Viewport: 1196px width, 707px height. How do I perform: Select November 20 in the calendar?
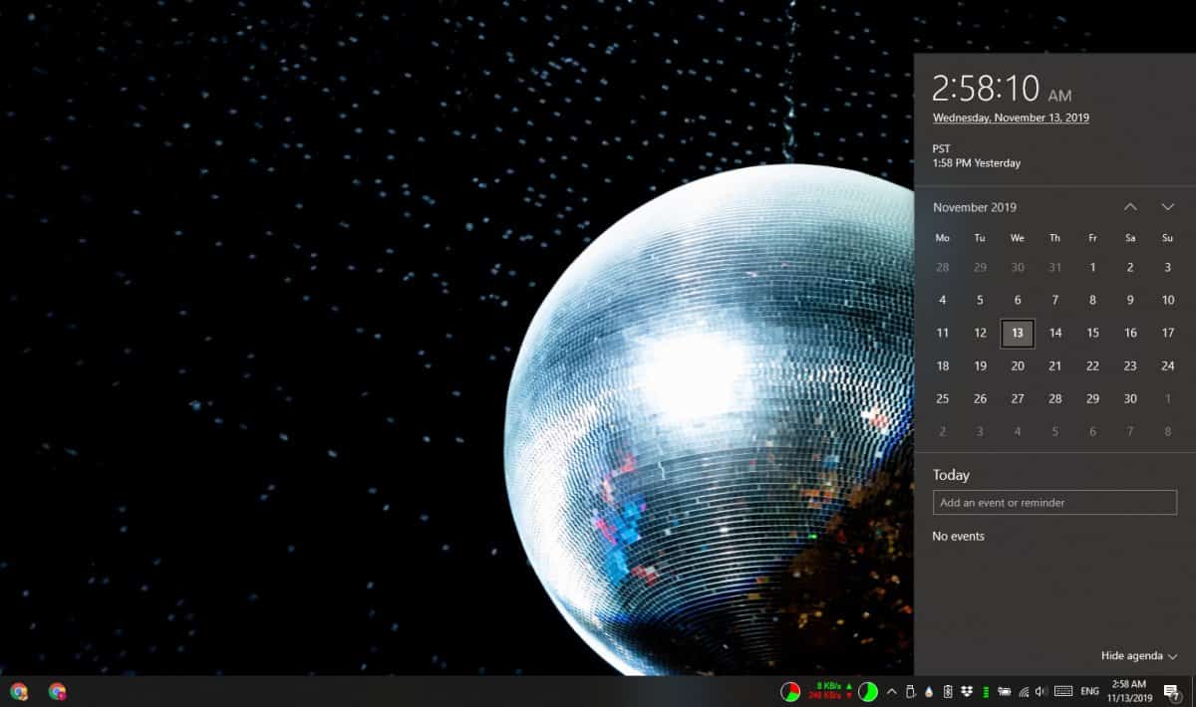(1018, 366)
